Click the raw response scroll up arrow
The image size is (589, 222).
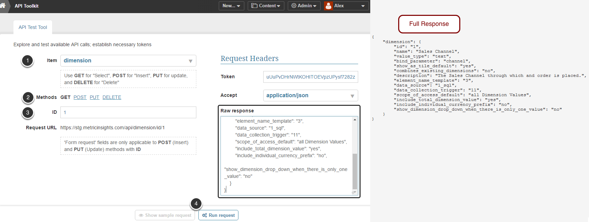[x=355, y=120]
